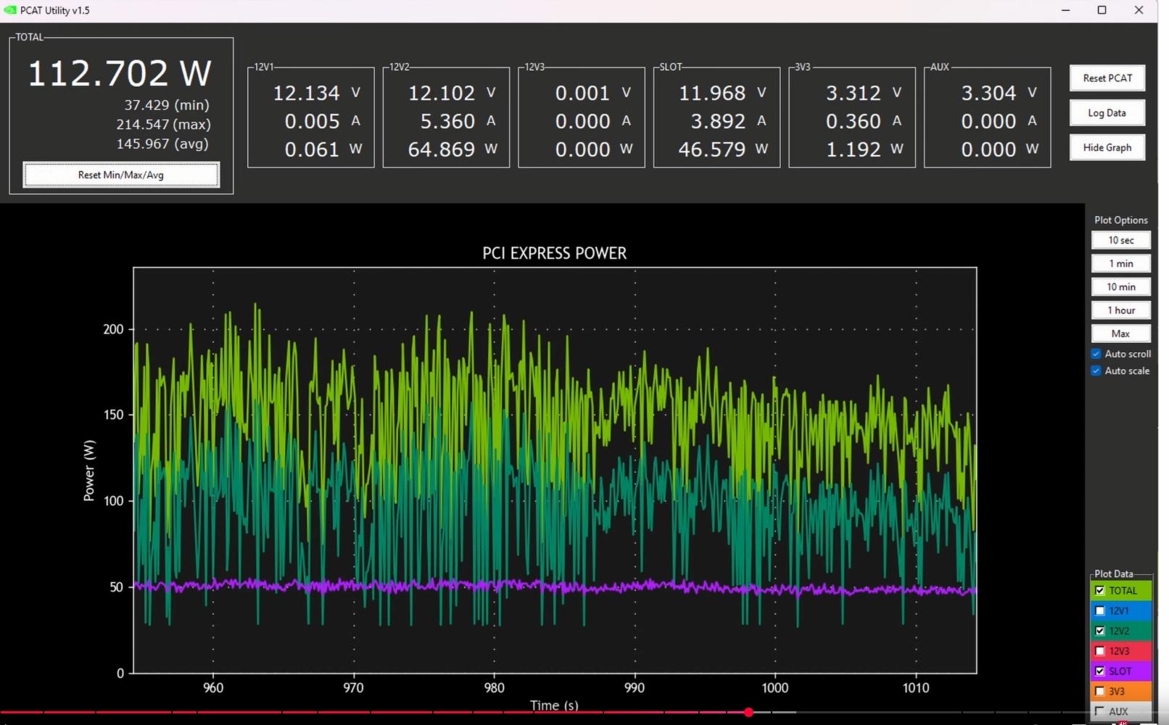Click the Reset PCAT button
The image size is (1169, 725).
coord(1107,78)
